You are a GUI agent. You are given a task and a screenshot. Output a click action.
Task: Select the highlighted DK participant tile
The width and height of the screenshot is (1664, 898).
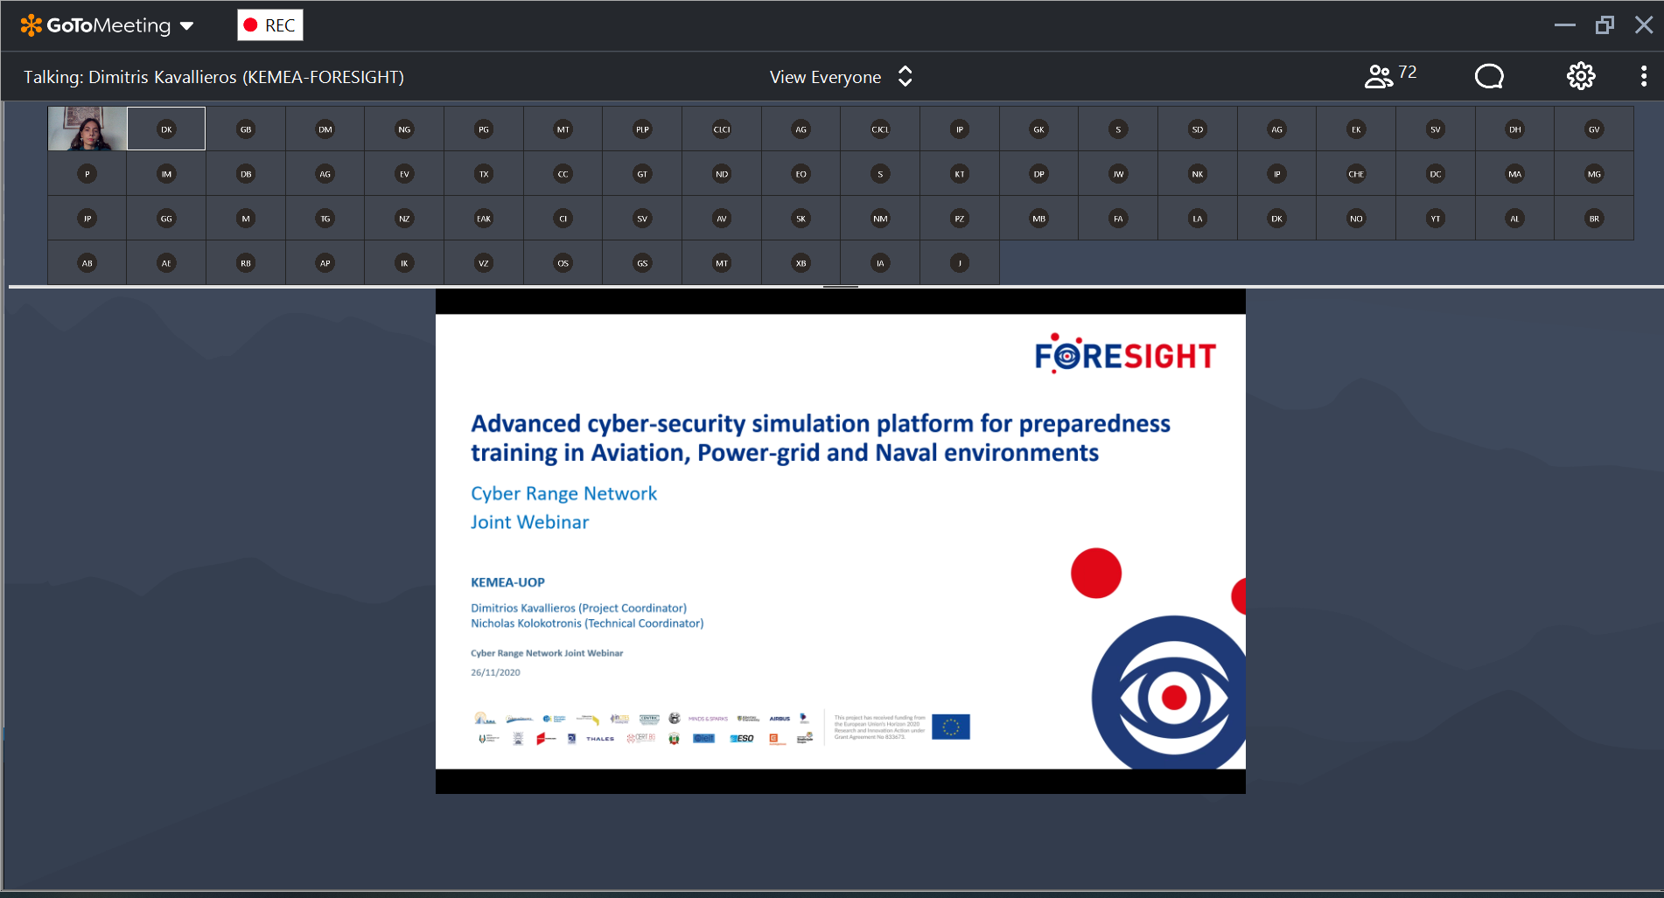[x=166, y=129]
